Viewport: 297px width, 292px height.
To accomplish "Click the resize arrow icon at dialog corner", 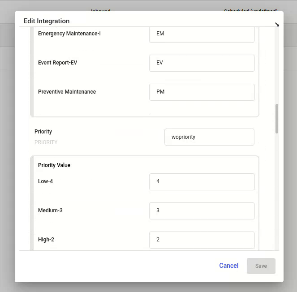I will (277, 25).
